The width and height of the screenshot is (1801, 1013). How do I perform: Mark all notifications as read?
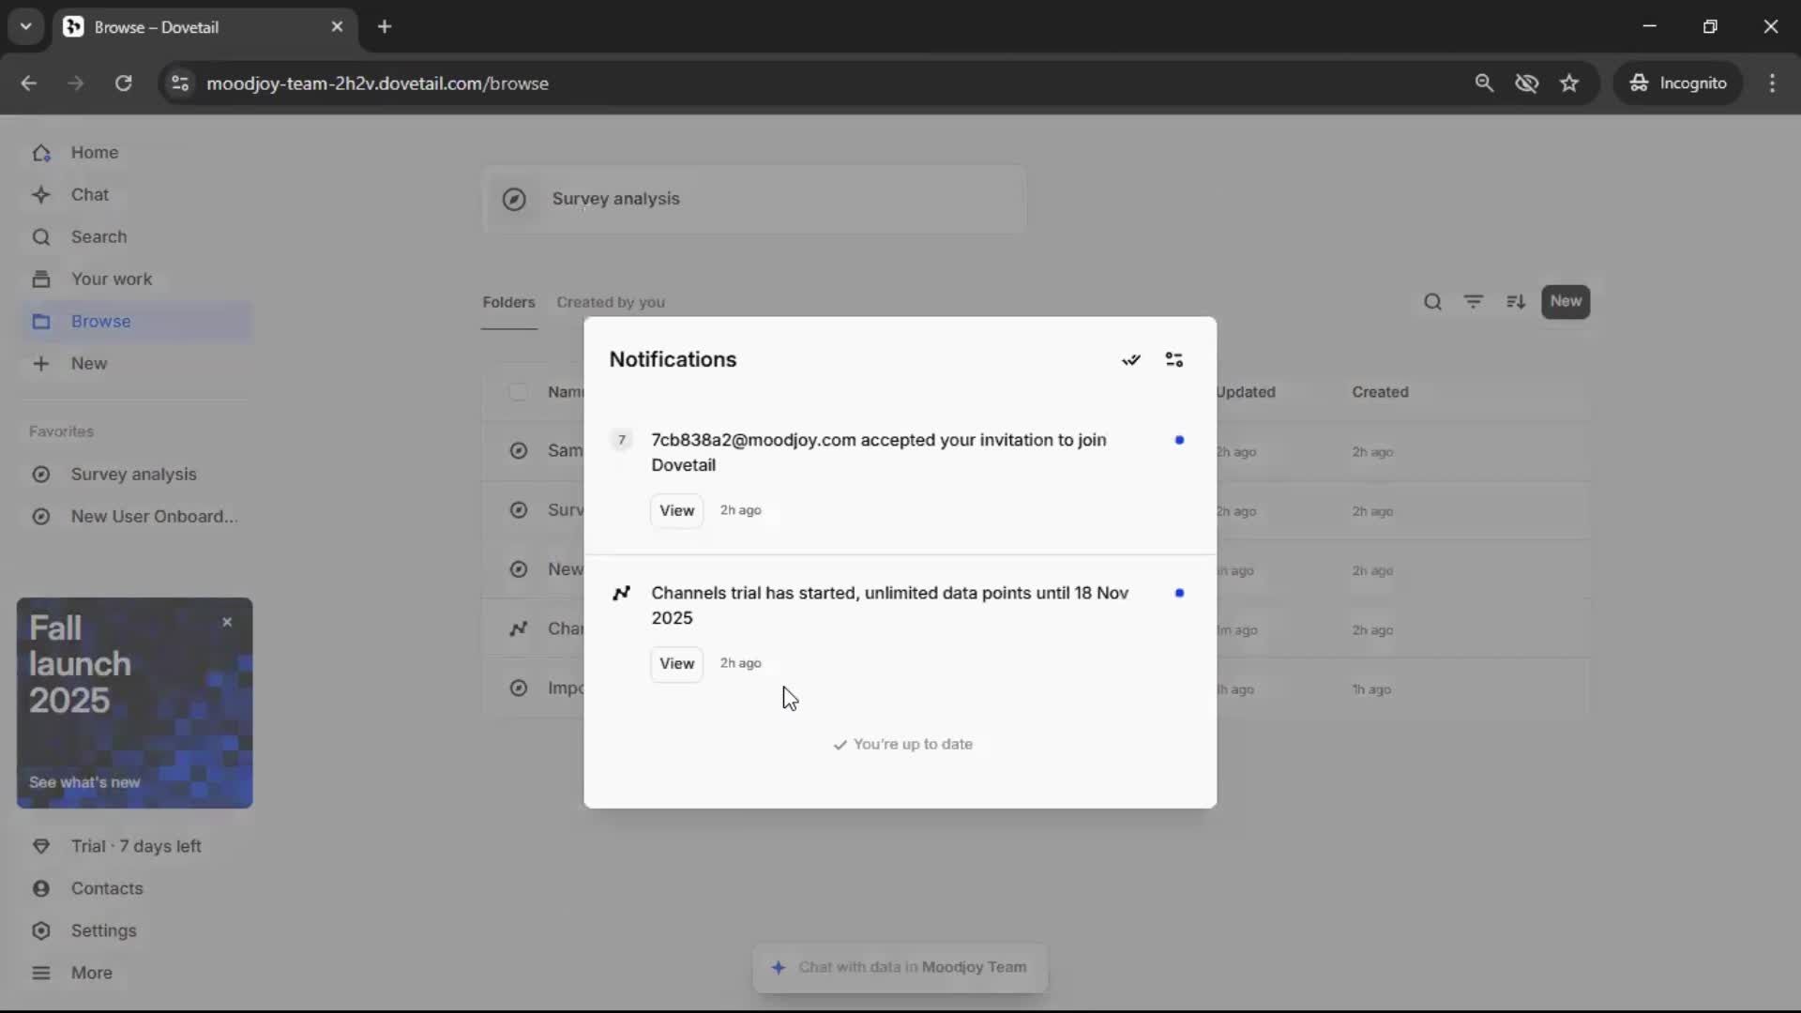pyautogui.click(x=1131, y=360)
